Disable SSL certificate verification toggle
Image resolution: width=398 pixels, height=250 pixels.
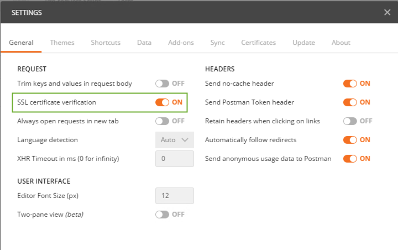[163, 102]
